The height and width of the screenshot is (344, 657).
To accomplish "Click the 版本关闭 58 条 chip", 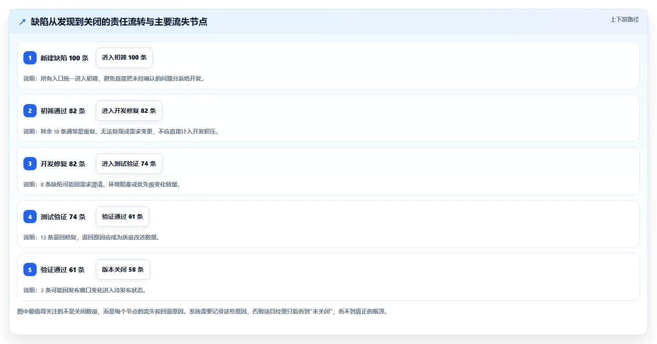I will click(x=123, y=269).
